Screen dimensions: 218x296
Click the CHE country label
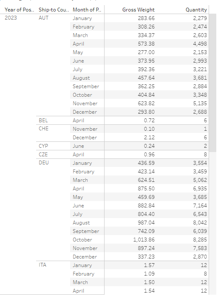[43, 129]
